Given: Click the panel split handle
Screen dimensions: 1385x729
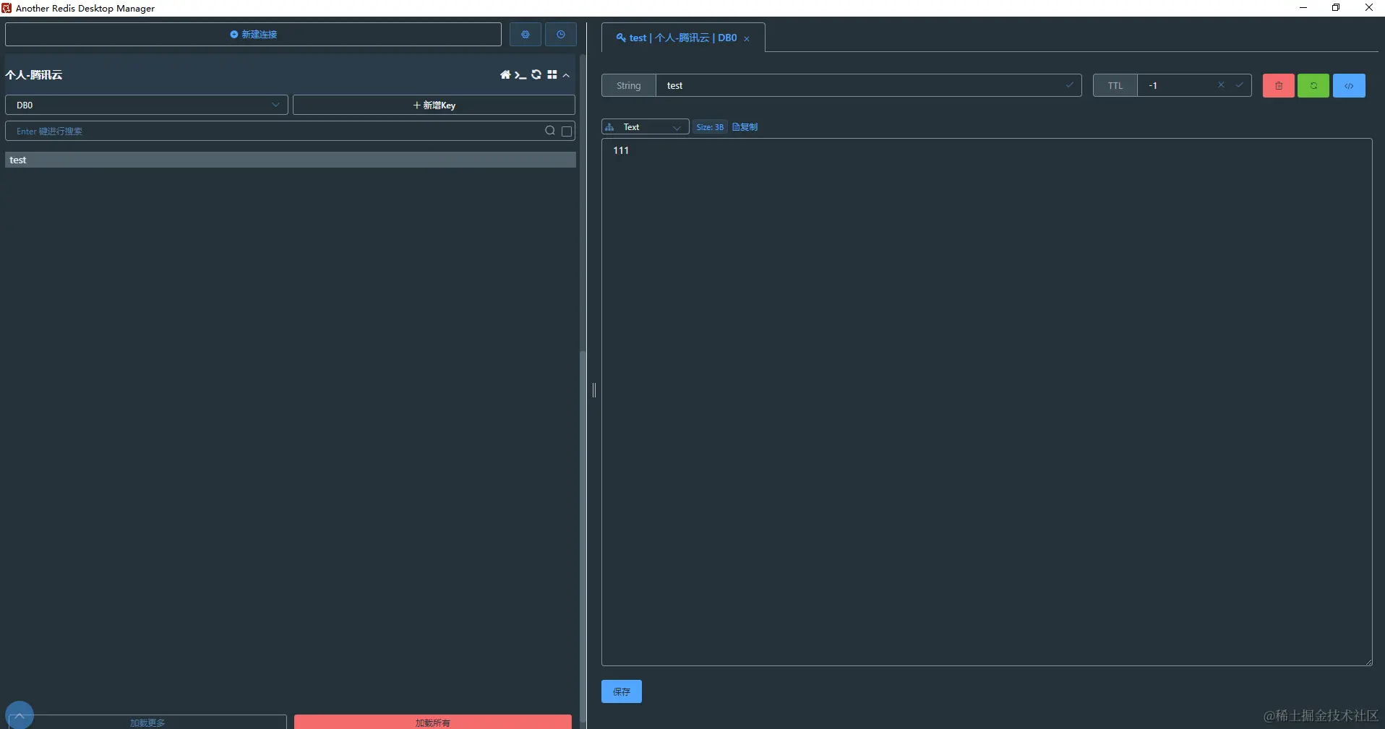Looking at the screenshot, I should click(x=594, y=390).
